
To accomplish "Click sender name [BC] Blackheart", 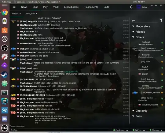I will click(29, 86).
